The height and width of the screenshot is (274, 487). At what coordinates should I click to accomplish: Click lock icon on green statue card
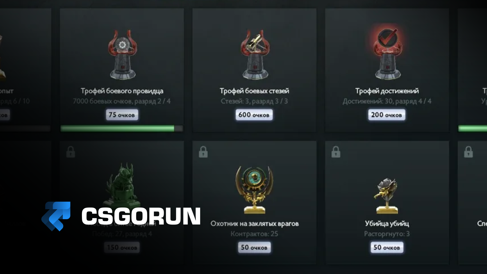71,152
